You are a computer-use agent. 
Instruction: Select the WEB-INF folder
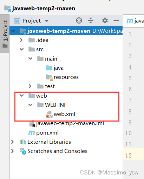pyautogui.click(x=56, y=105)
